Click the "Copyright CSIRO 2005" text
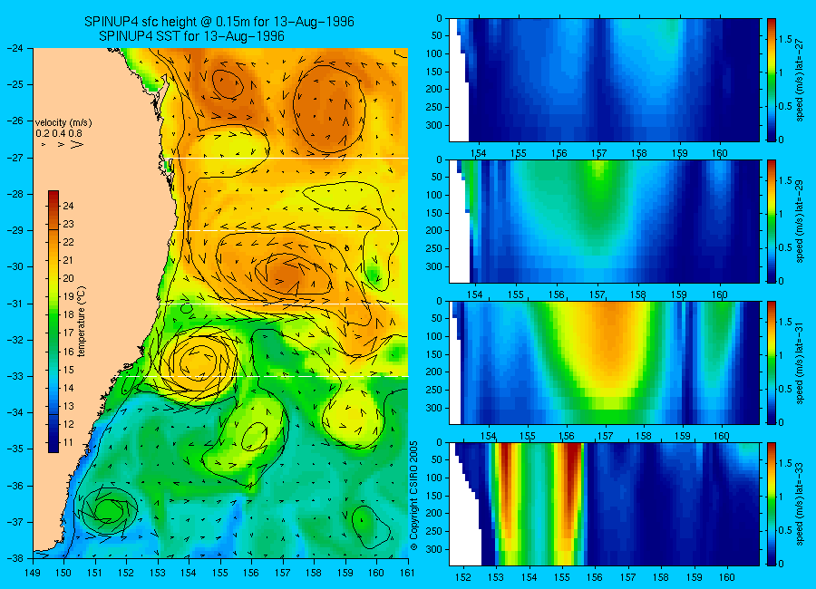Screen dimensions: 816x589 click(414, 496)
